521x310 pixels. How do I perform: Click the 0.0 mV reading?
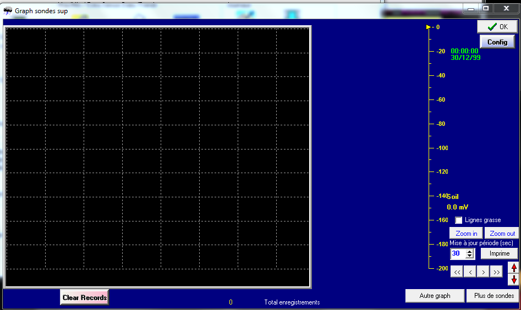pyautogui.click(x=457, y=207)
